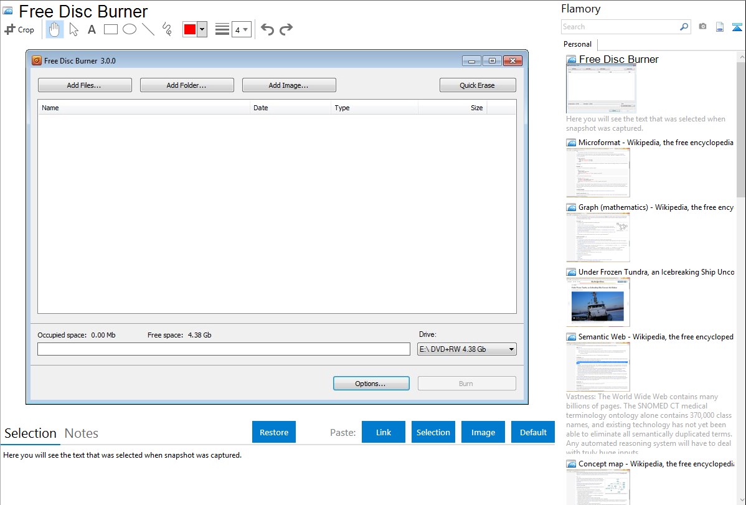746x505 pixels.
Task: Click the document page icon in Flamory
Action: pyautogui.click(x=720, y=27)
